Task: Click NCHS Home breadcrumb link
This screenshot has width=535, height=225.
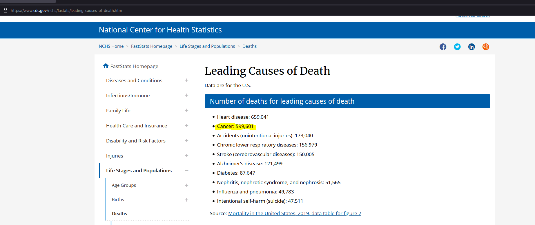Action: point(111,46)
